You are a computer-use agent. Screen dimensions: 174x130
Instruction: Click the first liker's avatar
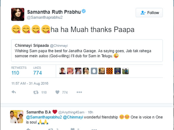[62, 71]
